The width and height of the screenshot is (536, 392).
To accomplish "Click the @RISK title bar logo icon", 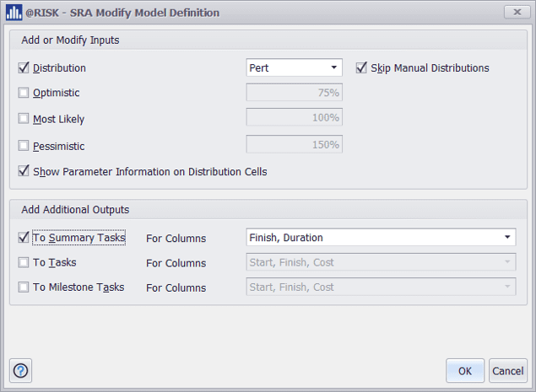I will coord(14,13).
